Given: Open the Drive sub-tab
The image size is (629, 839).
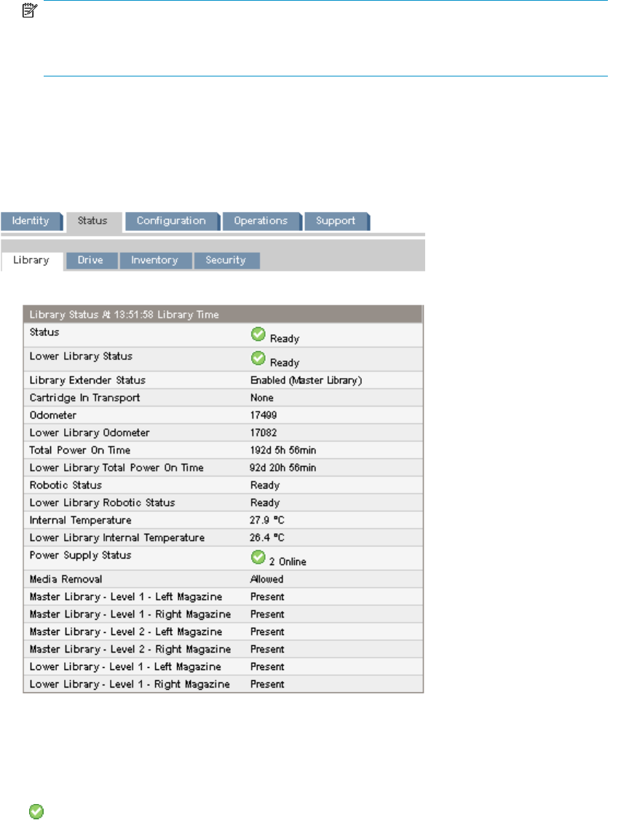Looking at the screenshot, I should [x=91, y=261].
